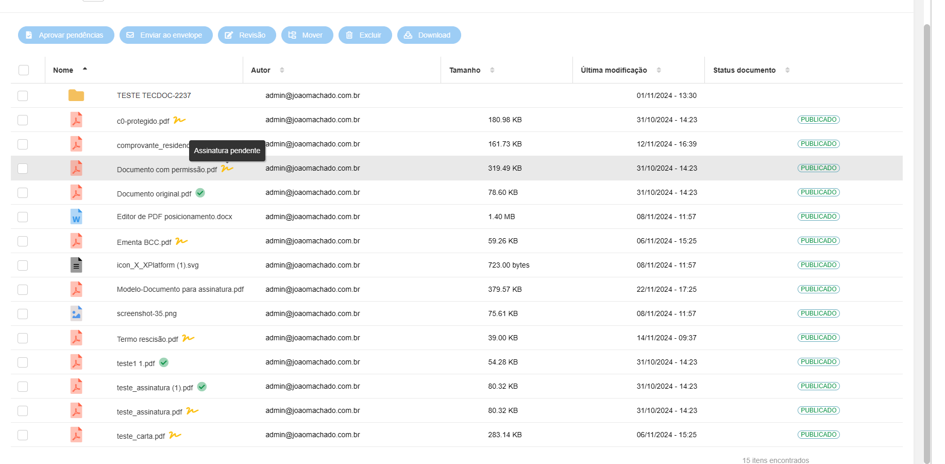Screen dimensions: 945x464
Task: Click pending signature icon on c0-protegido.pdf
Action: tap(179, 120)
